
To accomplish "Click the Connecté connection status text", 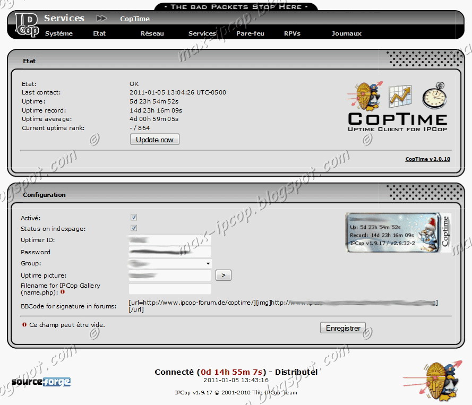I will tap(236, 372).
